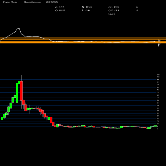Screen dimensions: 166x166
Task: Click the 64 price axis label
Action: (x=158, y=98)
